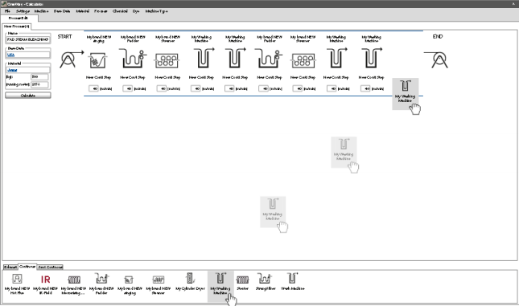Image resolution: width=519 pixels, height=306 pixels.
Task: Pick the IR Field machine from palette
Action: [45, 284]
